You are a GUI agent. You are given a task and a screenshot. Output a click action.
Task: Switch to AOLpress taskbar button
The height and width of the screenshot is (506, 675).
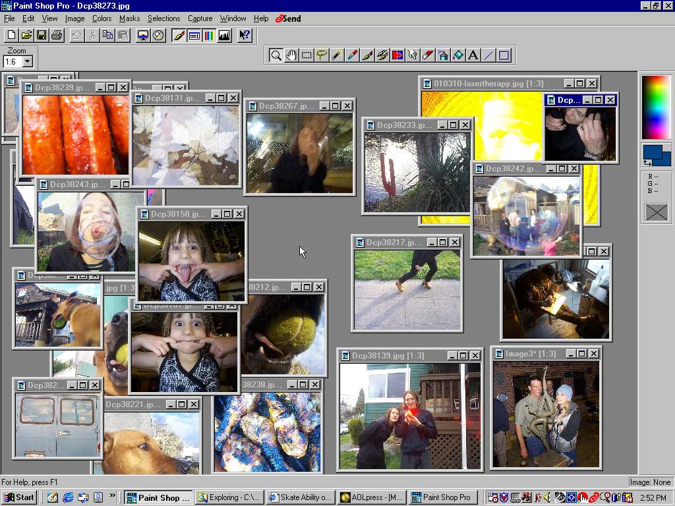coord(371,497)
